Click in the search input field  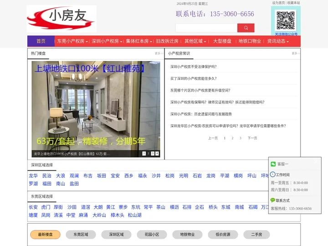pyautogui.click(x=206, y=28)
